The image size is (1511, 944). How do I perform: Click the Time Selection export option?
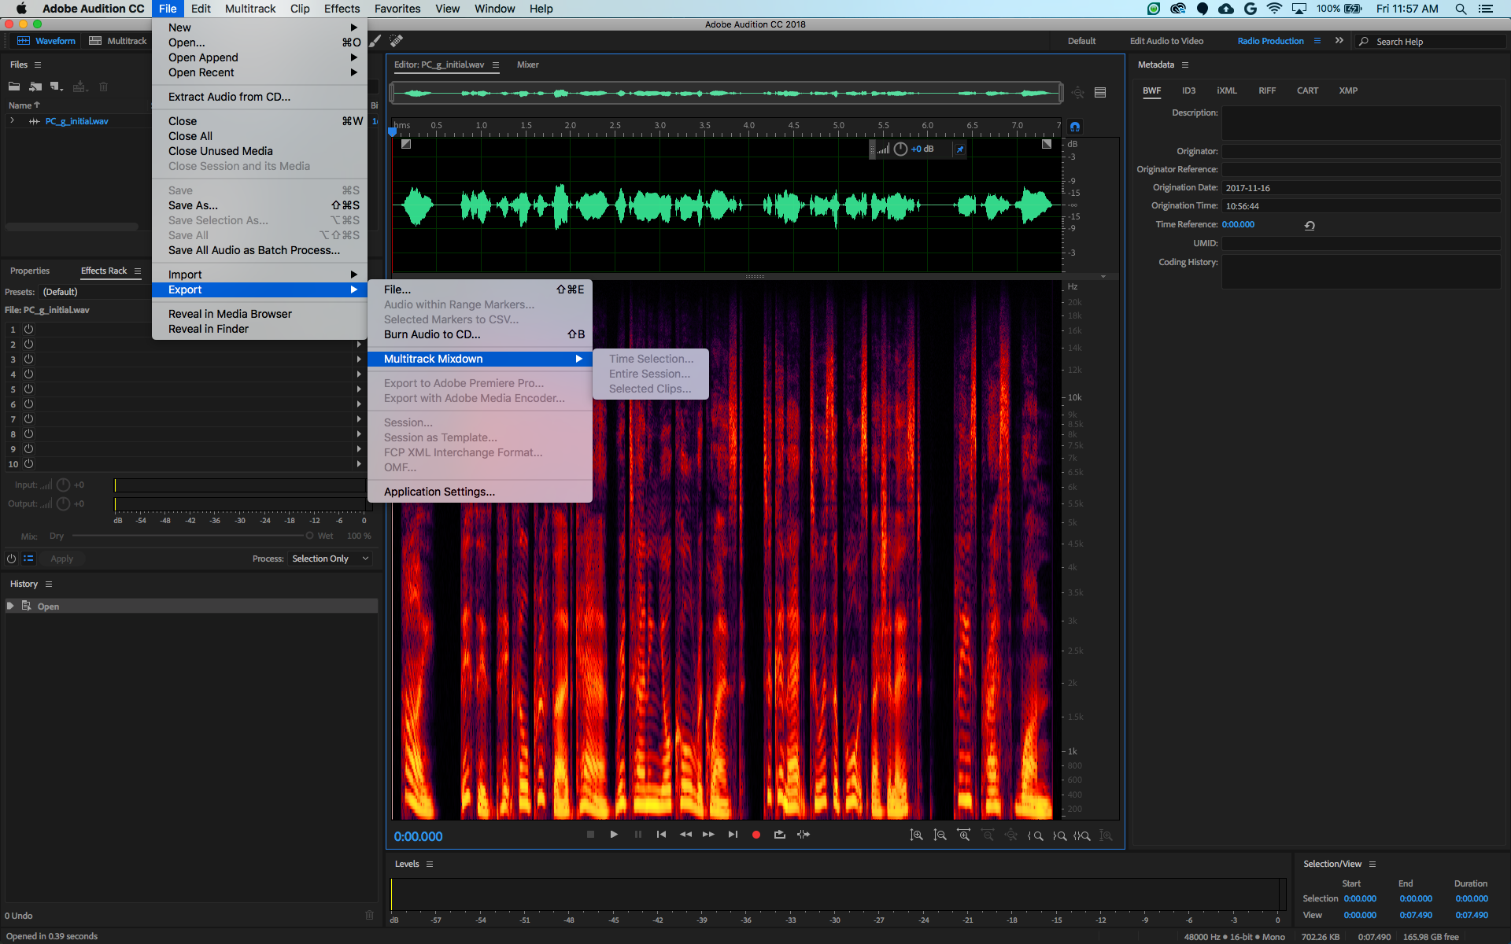tap(649, 358)
